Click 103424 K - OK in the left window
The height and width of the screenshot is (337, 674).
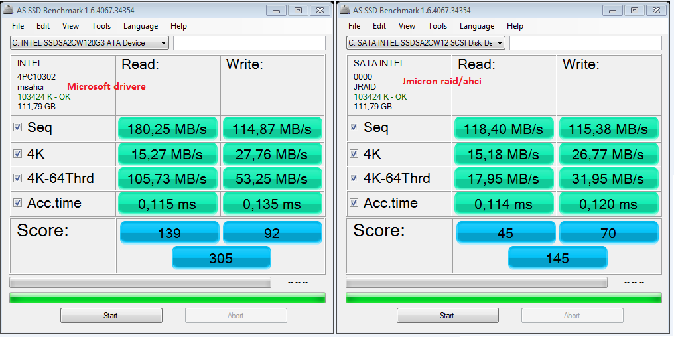(x=44, y=97)
